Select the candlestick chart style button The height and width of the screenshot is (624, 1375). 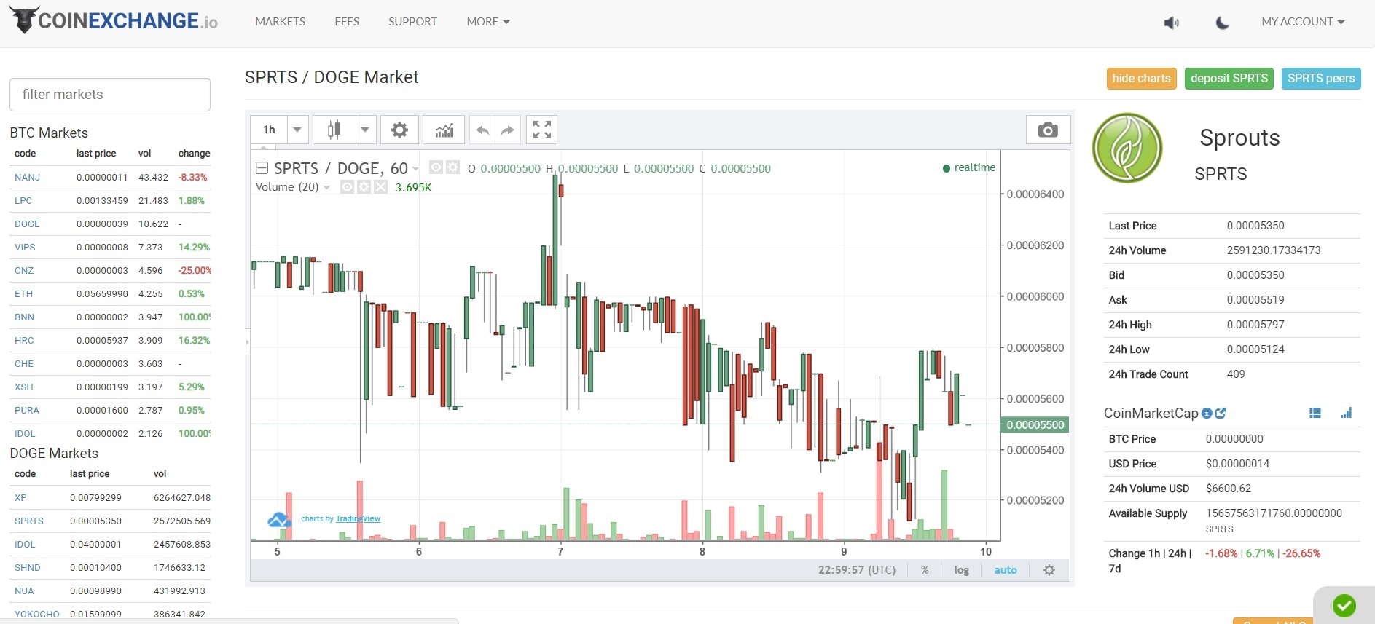tap(334, 130)
